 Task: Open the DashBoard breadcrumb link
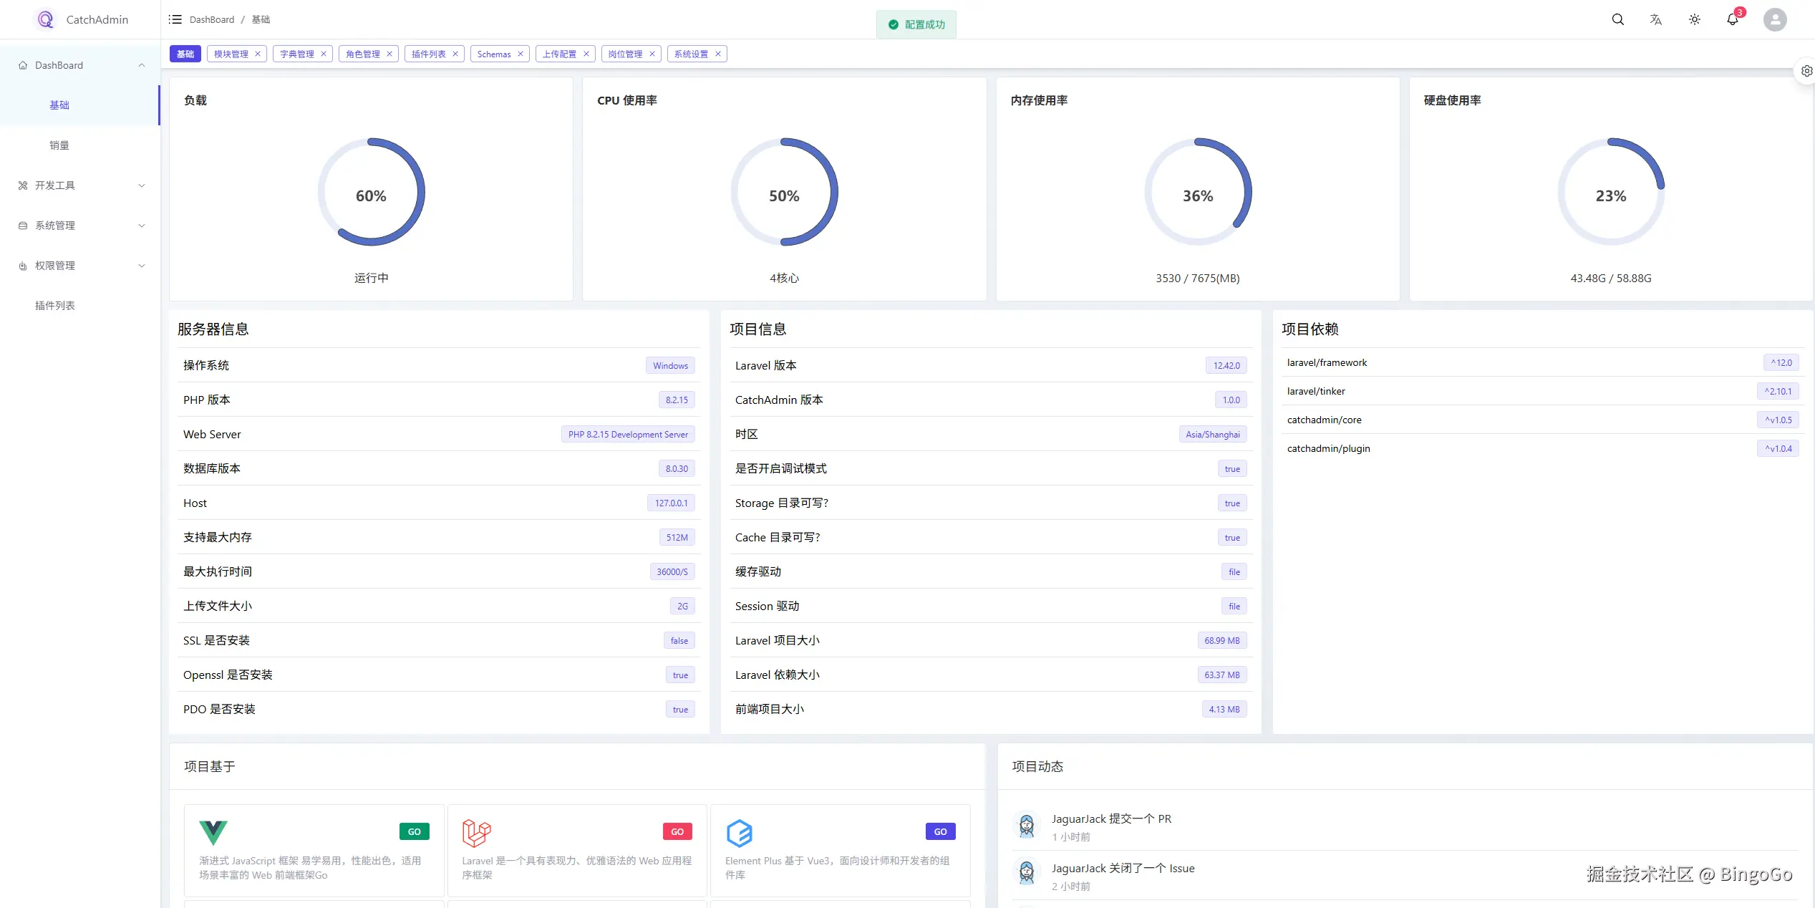(211, 19)
